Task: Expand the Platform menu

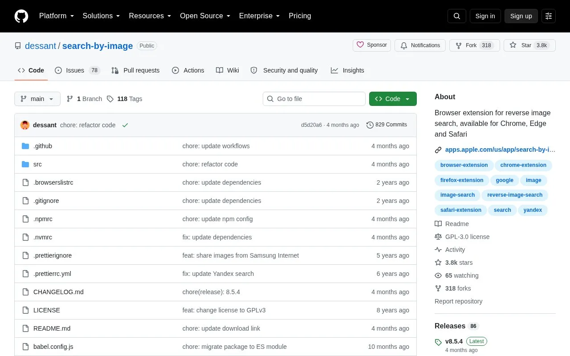Action: (57, 16)
